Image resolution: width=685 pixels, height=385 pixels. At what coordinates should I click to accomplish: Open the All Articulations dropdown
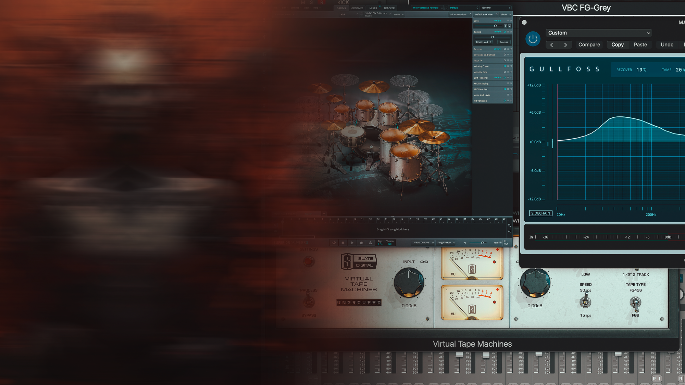pos(460,14)
